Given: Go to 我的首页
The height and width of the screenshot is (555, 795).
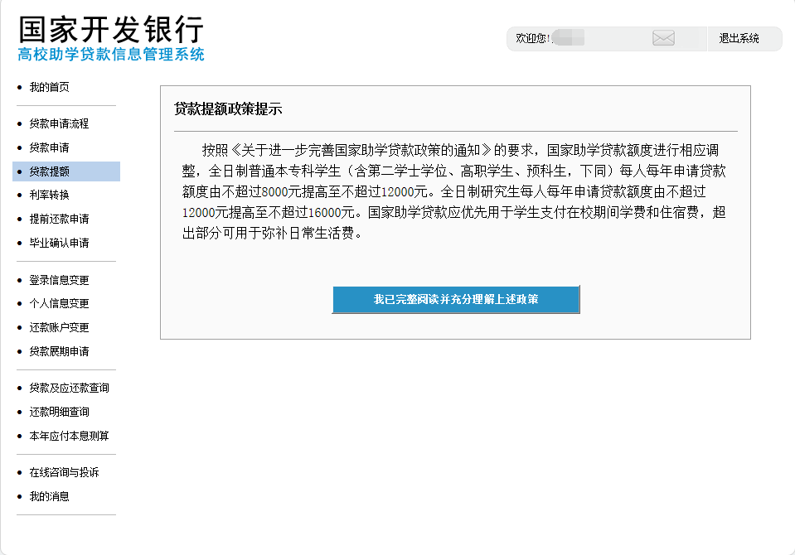Looking at the screenshot, I should pyautogui.click(x=49, y=87).
